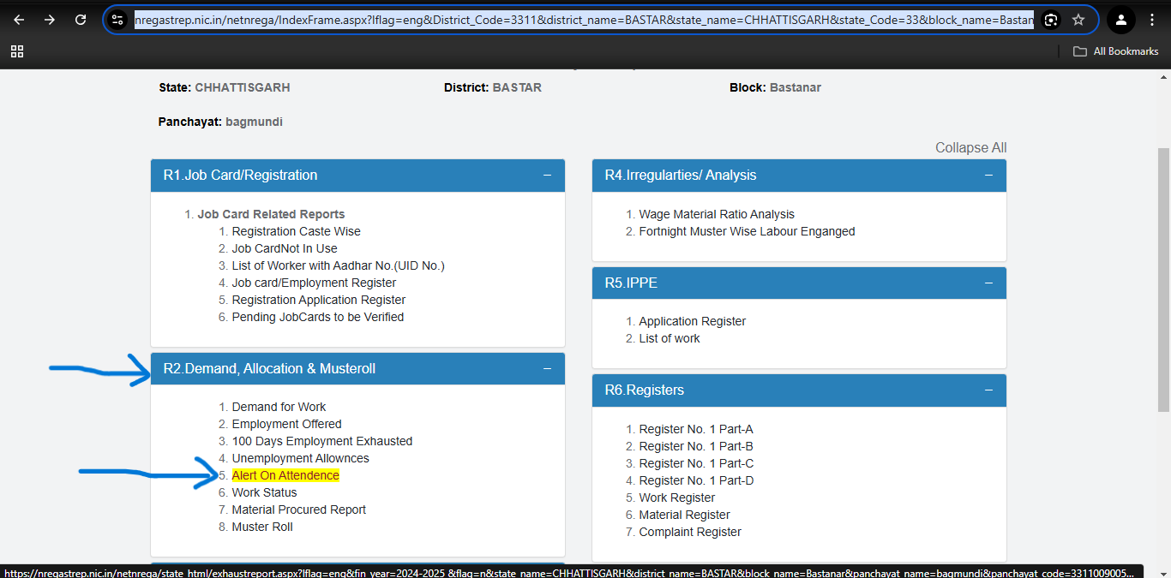Click the District BASTAR label
This screenshot has height=578, width=1171.
tap(493, 87)
